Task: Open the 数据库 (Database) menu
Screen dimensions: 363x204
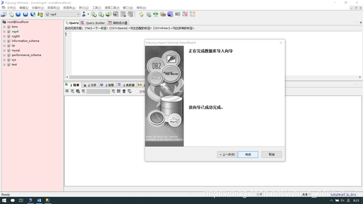Action: [54, 8]
